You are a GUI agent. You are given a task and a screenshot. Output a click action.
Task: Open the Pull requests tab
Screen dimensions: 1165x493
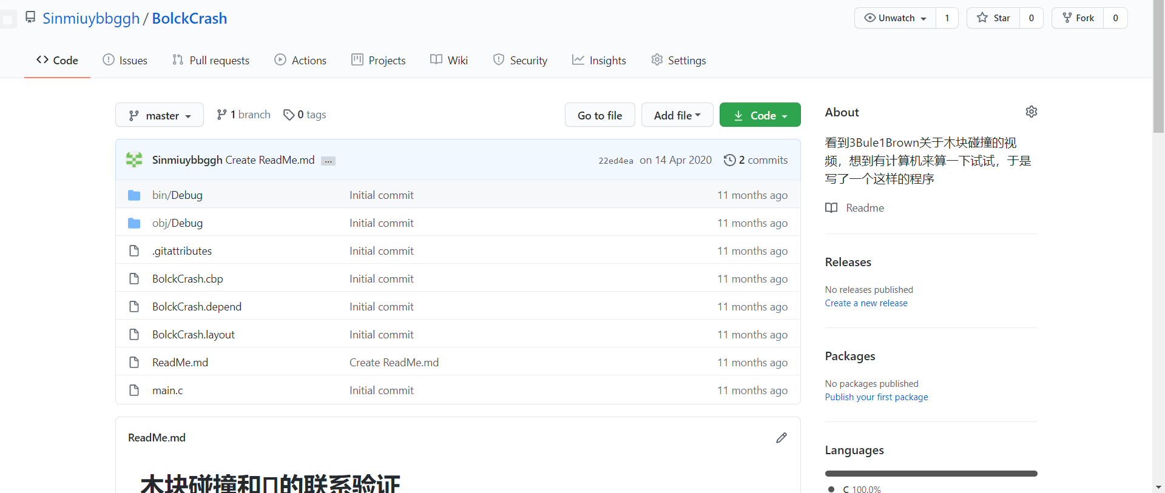coord(211,60)
